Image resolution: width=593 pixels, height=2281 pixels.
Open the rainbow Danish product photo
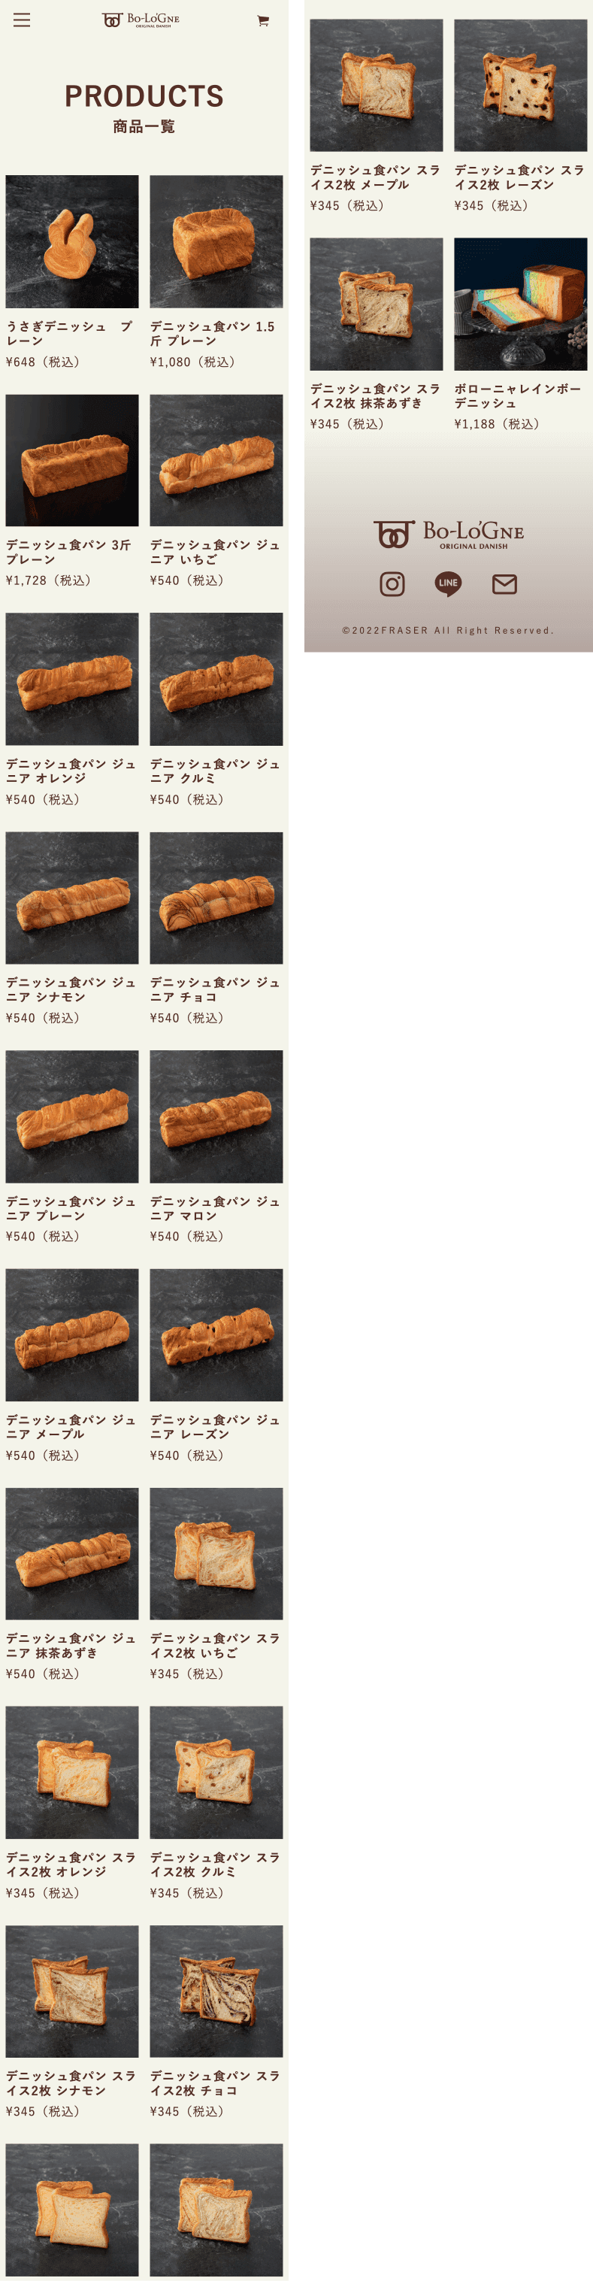520,304
